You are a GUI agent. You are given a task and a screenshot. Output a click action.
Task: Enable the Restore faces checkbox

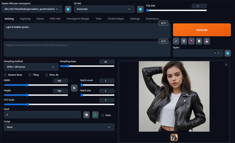pyautogui.click(x=5, y=75)
